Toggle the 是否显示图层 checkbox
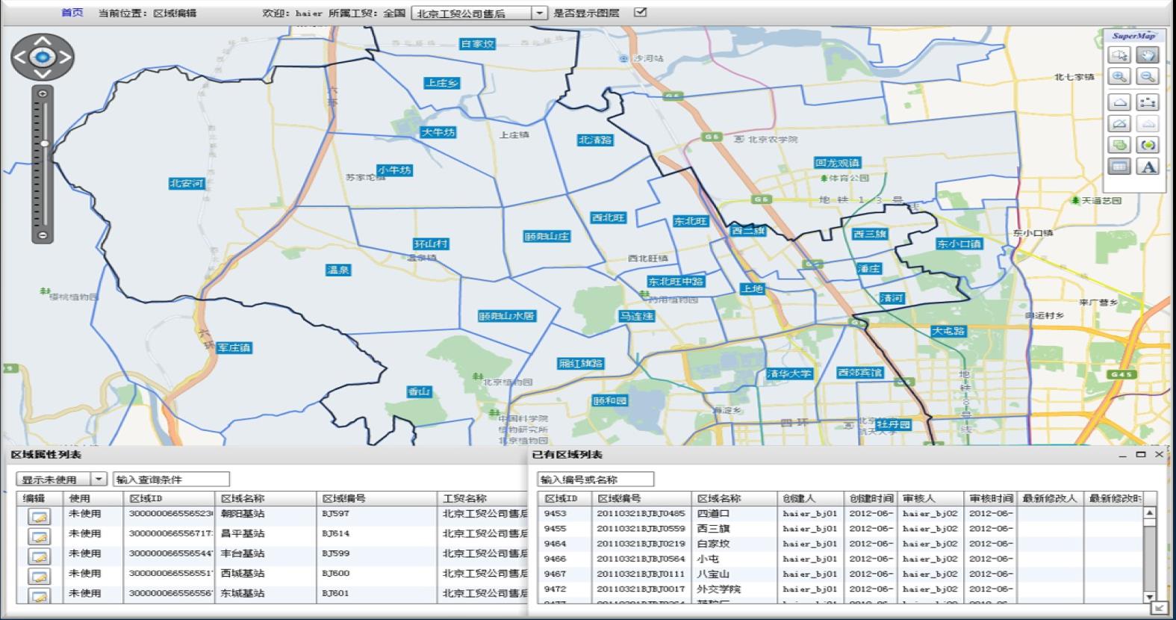Screen dimensions: 1176x620 point(640,12)
